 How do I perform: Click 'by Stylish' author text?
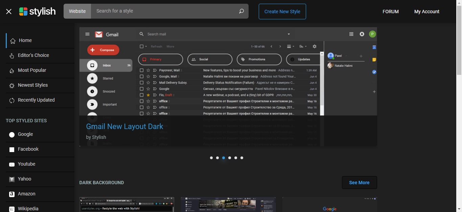pos(96,137)
